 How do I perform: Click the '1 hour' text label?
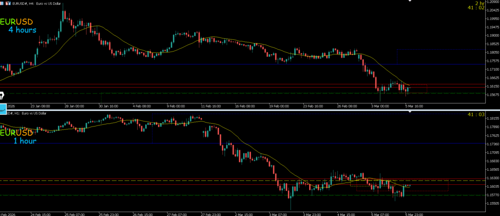coord(24,141)
